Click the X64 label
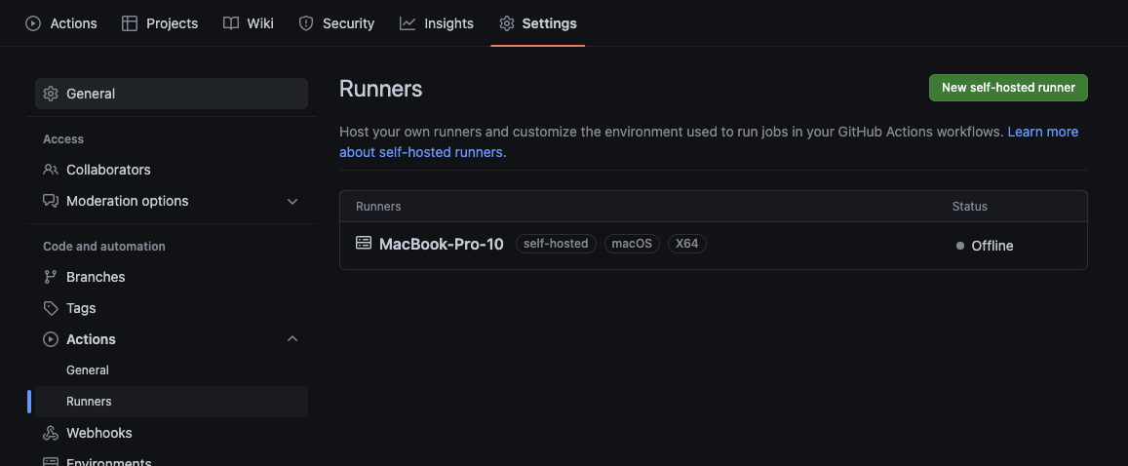Screen dimensions: 1128x466 click(687, 244)
